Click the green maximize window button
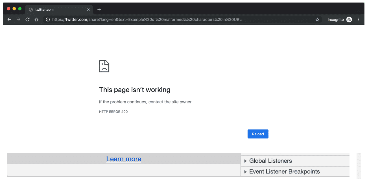The height and width of the screenshot is (179, 367). pyautogui.click(x=20, y=9)
